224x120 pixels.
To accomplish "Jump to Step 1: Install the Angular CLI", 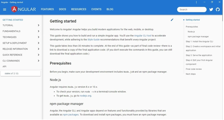I will coord(199,41).
